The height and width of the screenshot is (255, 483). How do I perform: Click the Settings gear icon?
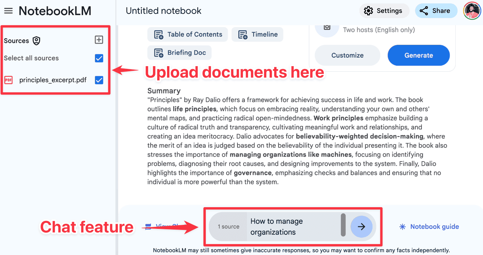368,11
